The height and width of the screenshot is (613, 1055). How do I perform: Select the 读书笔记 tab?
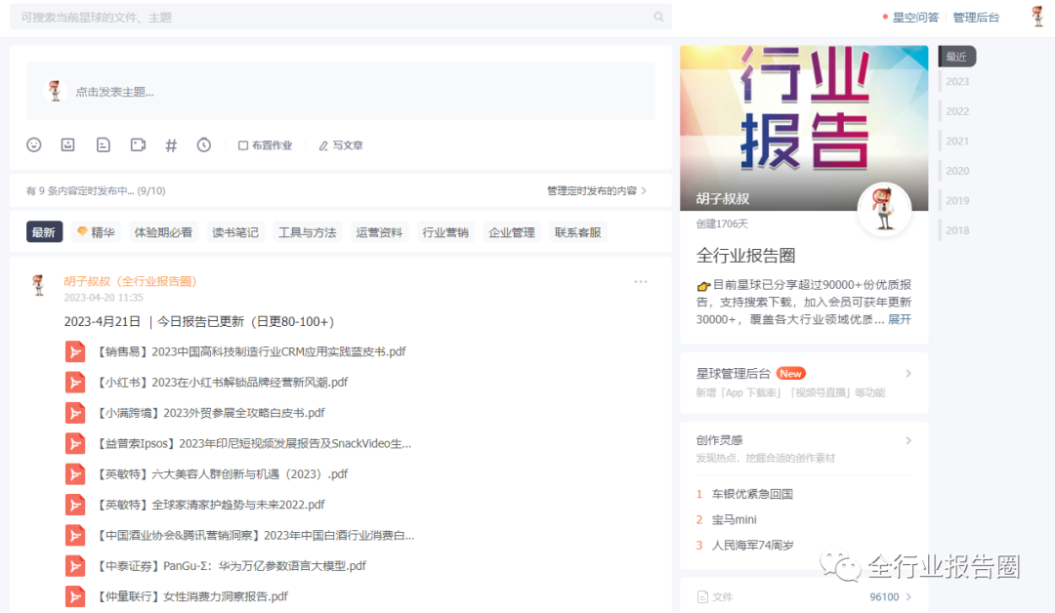click(x=234, y=232)
